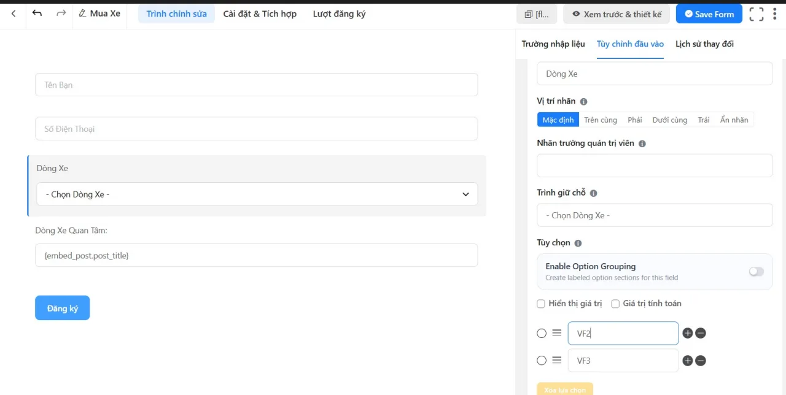This screenshot has width=786, height=395.
Task: Open the Cài đặt & Tích hợp tab
Action: tap(260, 13)
